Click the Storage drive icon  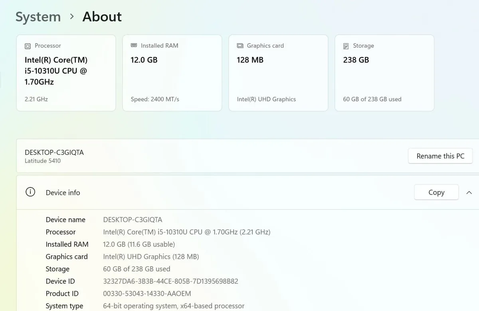(346, 46)
